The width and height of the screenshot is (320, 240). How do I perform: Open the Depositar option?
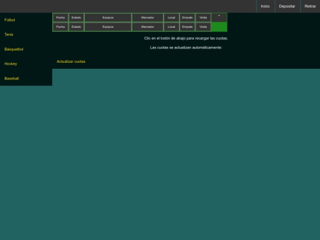[x=287, y=7]
